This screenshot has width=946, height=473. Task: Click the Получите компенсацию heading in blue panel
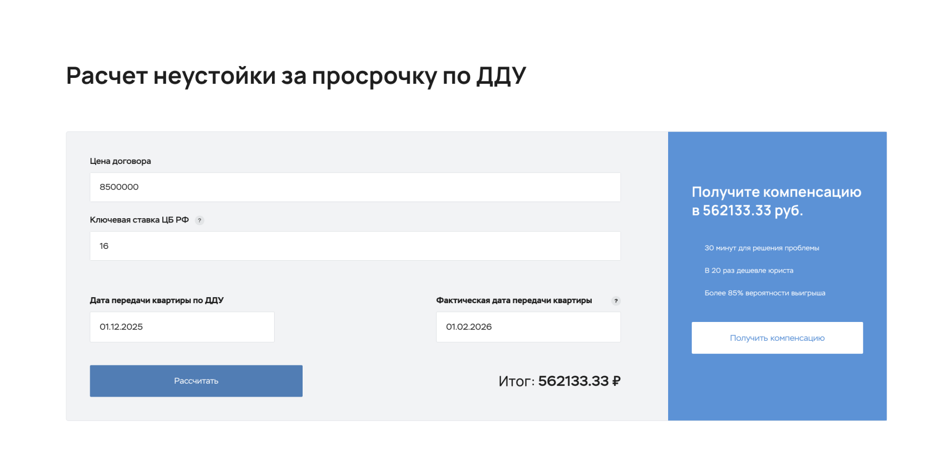point(776,192)
